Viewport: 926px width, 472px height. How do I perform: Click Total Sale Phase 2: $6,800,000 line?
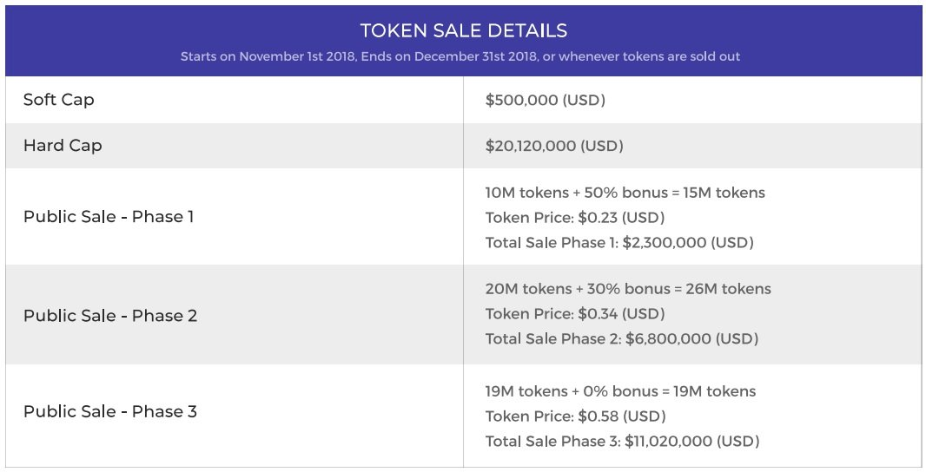pyautogui.click(x=622, y=338)
